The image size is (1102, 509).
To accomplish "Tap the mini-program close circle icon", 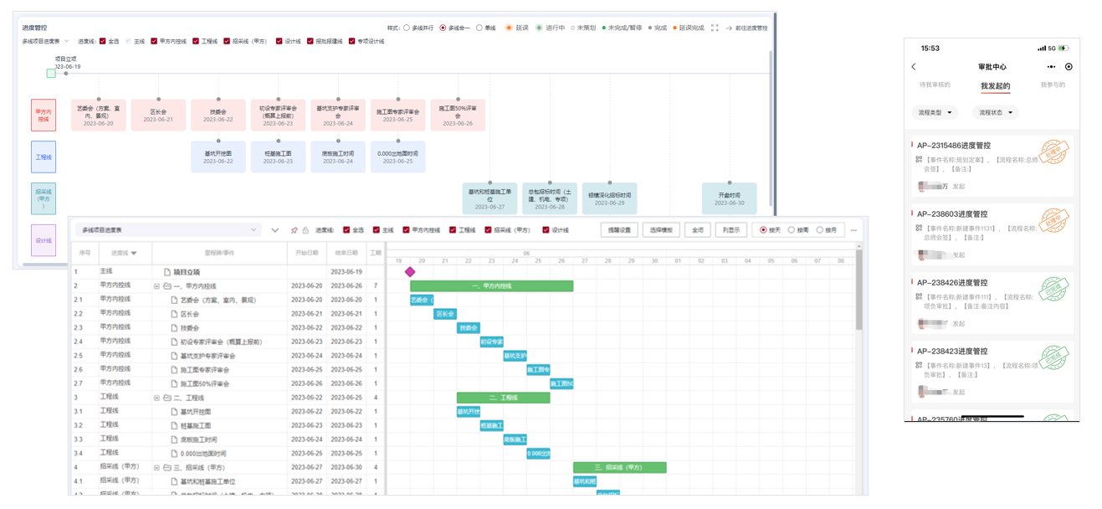I will 1069,67.
